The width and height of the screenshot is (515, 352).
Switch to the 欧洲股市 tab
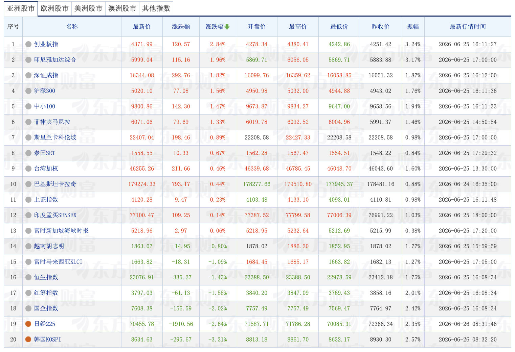pos(54,8)
